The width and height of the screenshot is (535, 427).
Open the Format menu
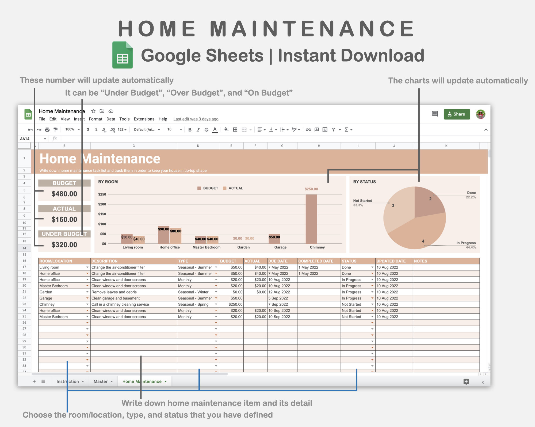(95, 119)
